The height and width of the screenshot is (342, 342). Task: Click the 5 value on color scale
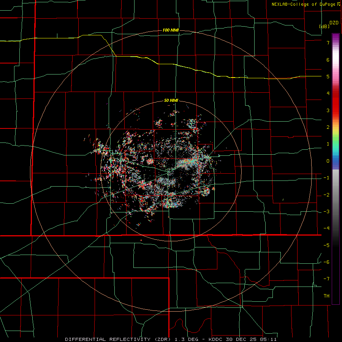328,76
